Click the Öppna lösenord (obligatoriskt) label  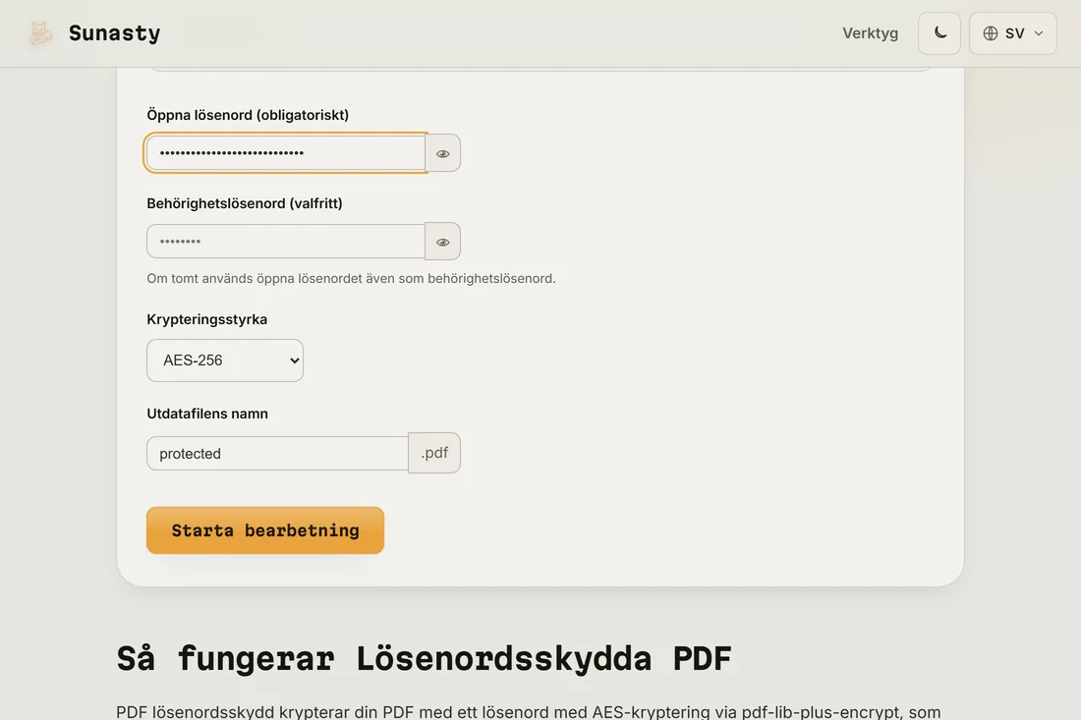248,115
